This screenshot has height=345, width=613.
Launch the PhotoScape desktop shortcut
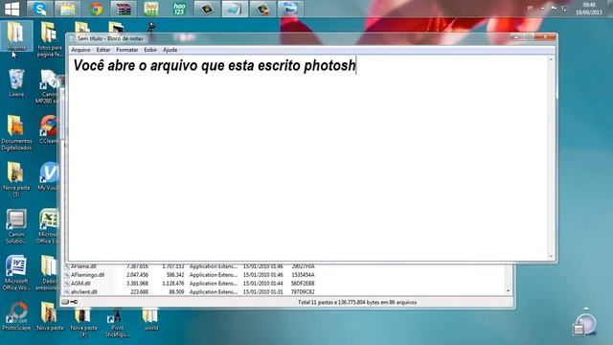tap(16, 316)
